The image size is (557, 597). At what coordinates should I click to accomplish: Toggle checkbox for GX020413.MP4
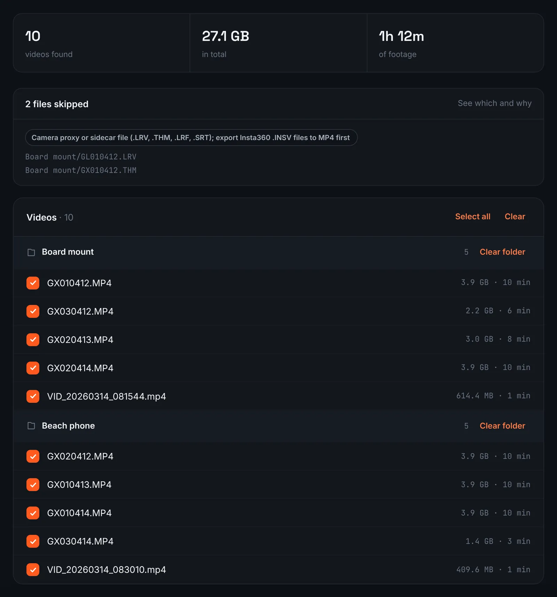tap(33, 339)
